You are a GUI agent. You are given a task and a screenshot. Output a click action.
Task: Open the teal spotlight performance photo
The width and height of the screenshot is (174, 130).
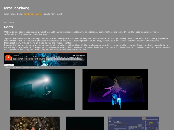pyautogui.click(x=43, y=90)
